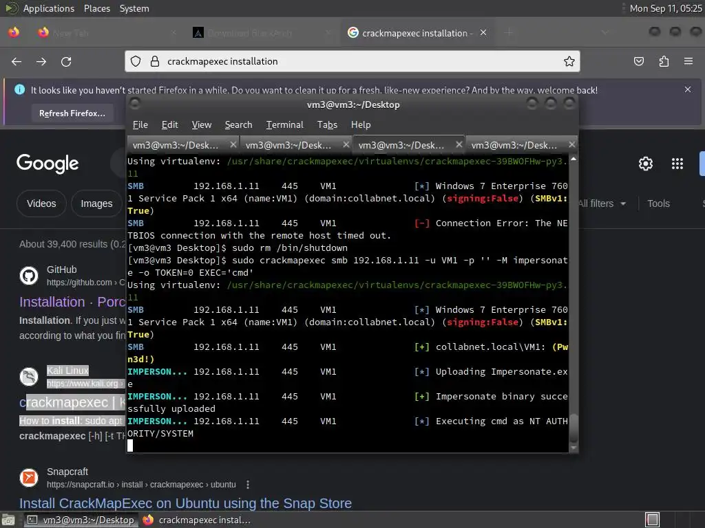
Task: Switch to the fourth terminal tab
Action: [x=514, y=145]
